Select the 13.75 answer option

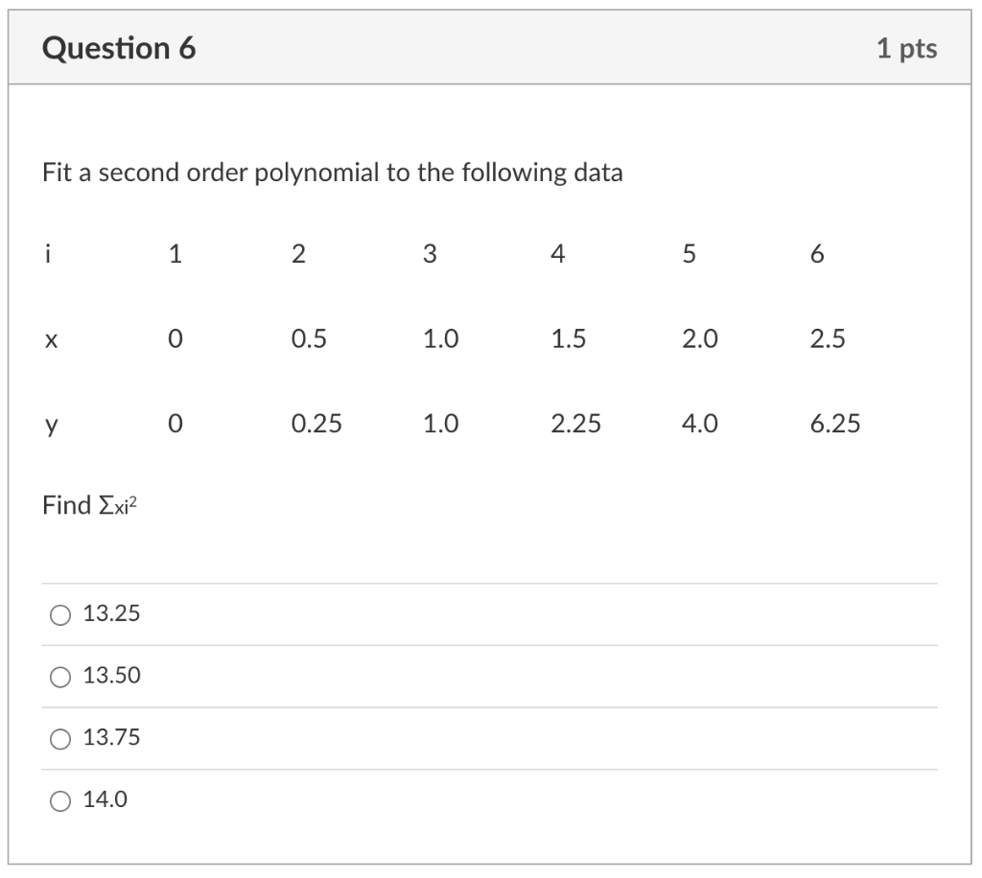[59, 737]
